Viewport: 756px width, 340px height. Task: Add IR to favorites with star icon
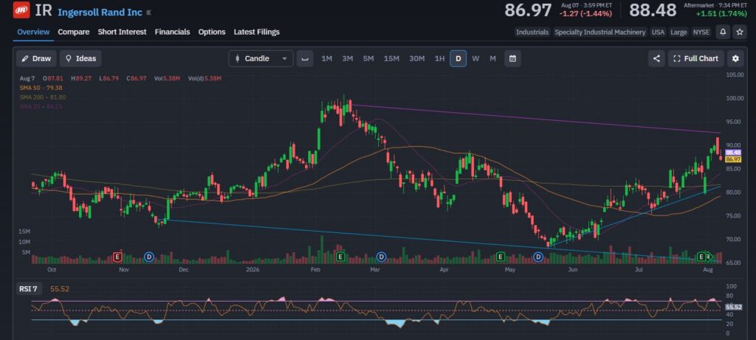coord(740,32)
